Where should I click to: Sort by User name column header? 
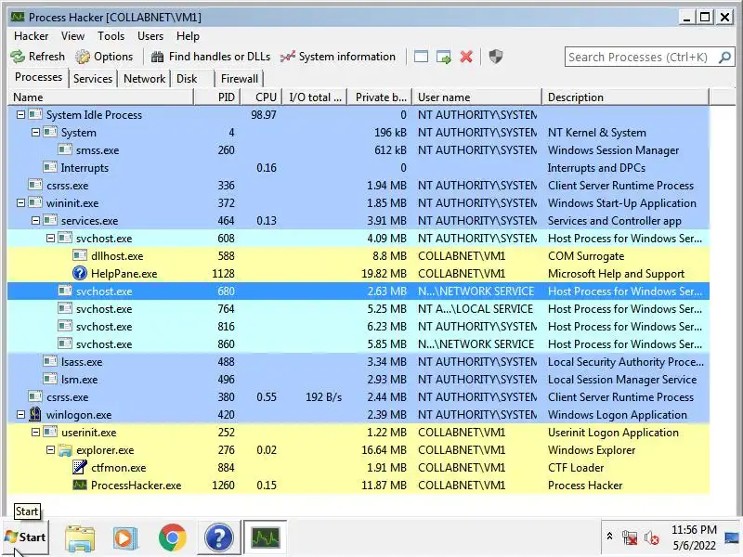(x=476, y=97)
